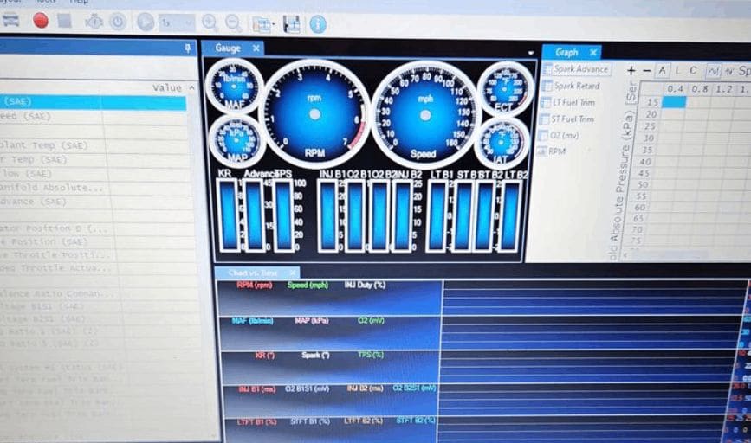Screen dimensions: 751x443
Task: Click the play button in toolbar
Action: pos(146,22)
